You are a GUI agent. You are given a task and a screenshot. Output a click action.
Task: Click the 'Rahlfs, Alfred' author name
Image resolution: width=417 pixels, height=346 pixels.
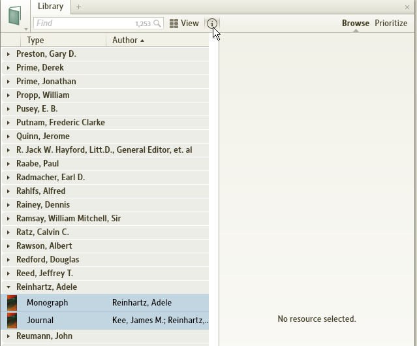click(x=41, y=191)
